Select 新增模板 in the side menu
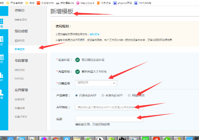 19,49
